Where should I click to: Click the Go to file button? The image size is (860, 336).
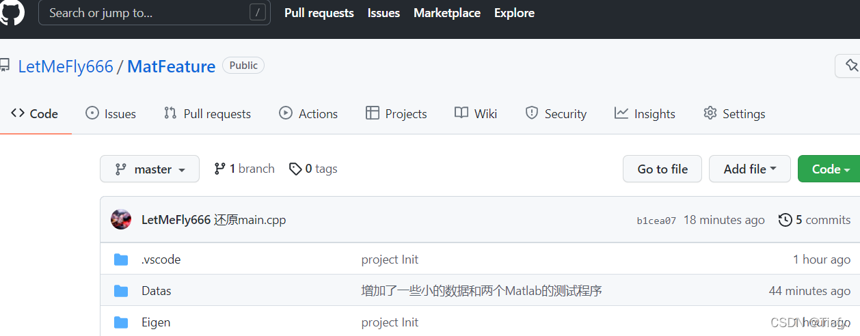click(x=662, y=169)
